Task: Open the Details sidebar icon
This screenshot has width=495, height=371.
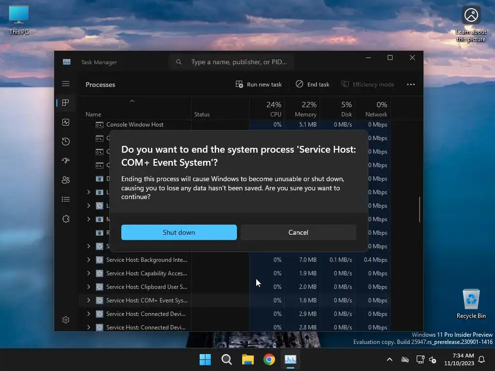Action: pyautogui.click(x=66, y=200)
